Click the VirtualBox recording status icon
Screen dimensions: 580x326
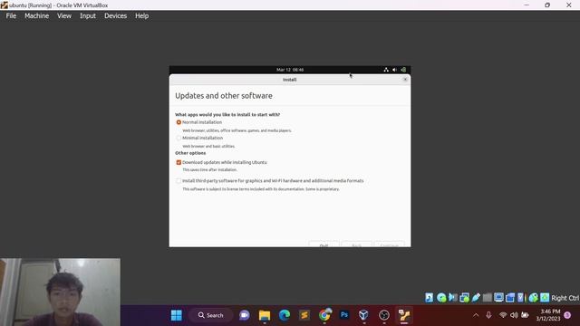tap(510, 298)
